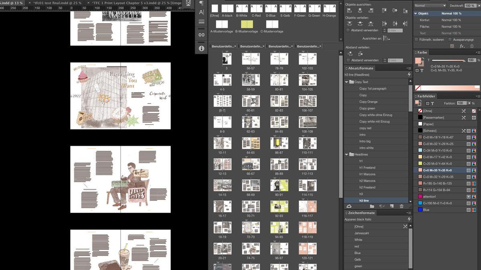Open Farbe panel flyout menu
This screenshot has width=481, height=270.
(x=477, y=52)
